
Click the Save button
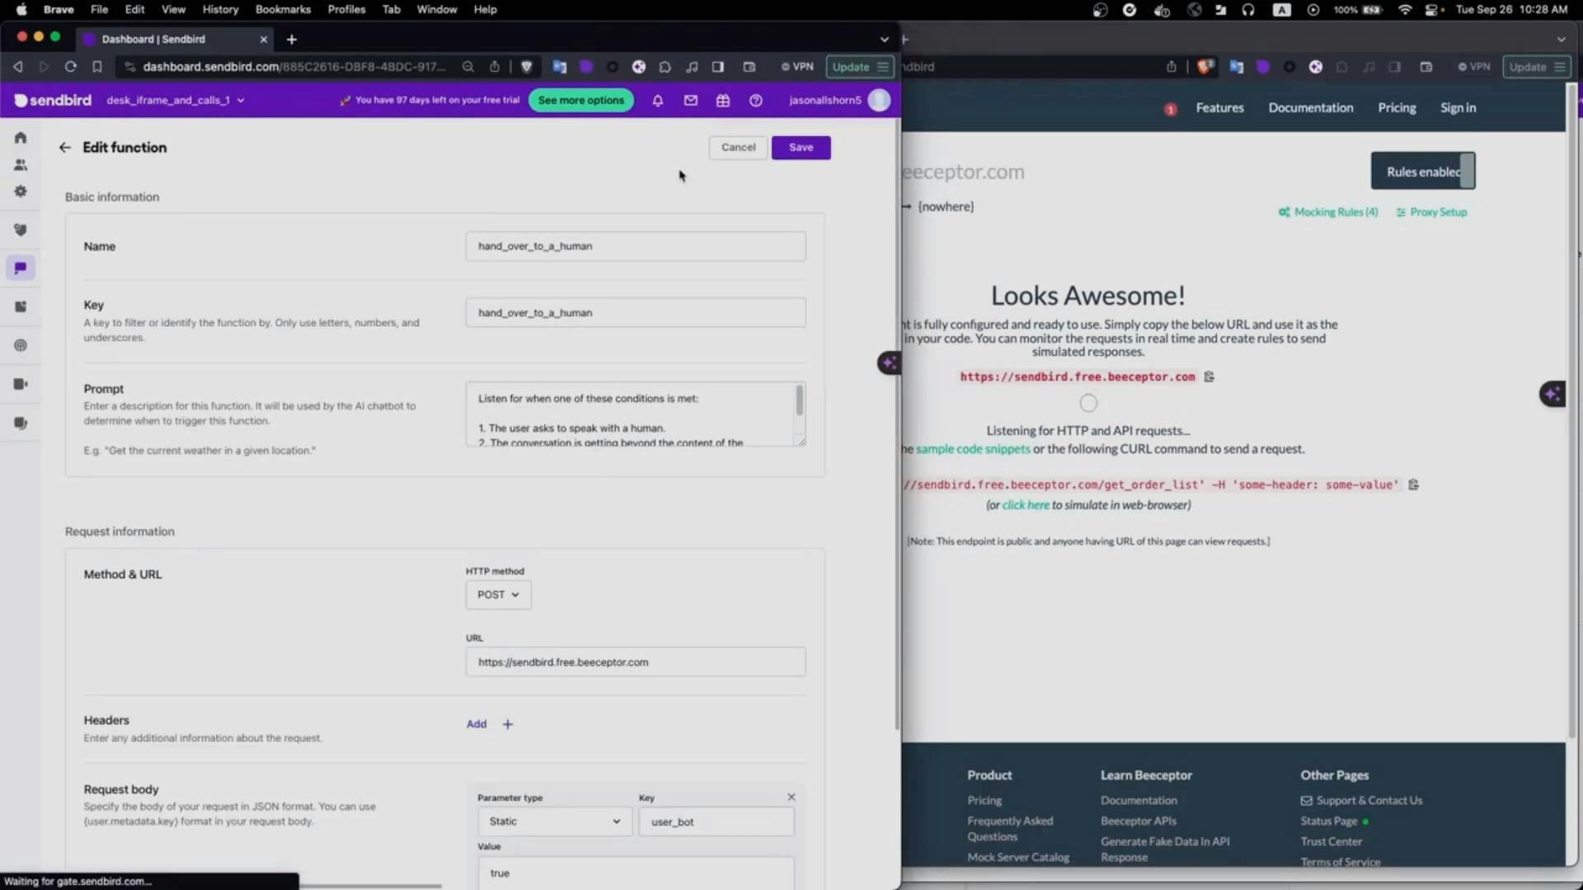[x=801, y=148]
